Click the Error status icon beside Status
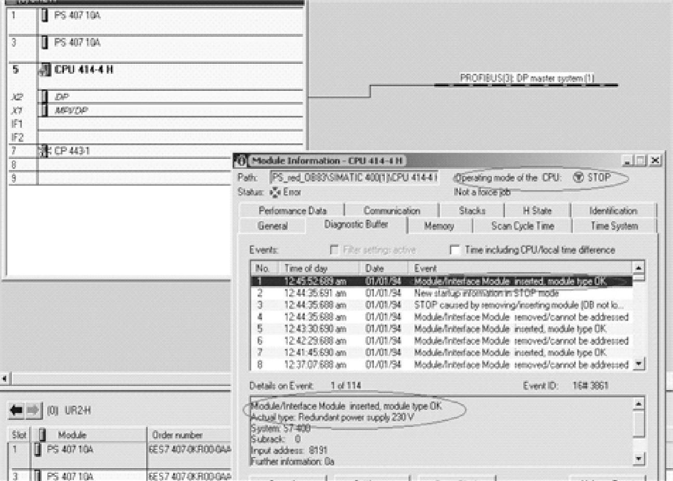This screenshot has height=481, width=673. pyautogui.click(x=275, y=192)
